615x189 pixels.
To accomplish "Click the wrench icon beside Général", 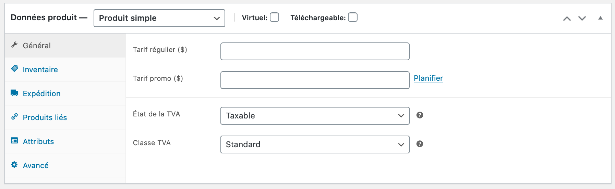I will 14,45.
